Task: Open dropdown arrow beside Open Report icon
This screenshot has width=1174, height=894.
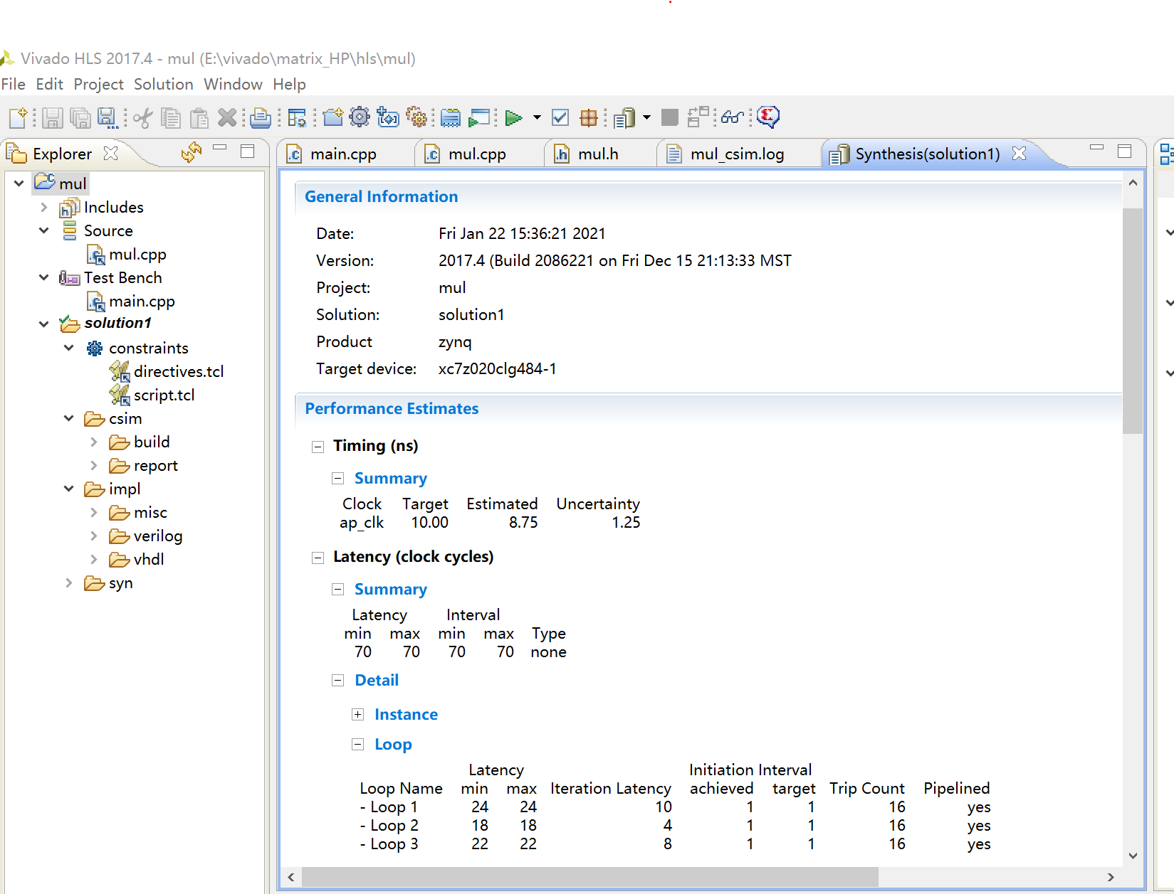Action: pyautogui.click(x=646, y=117)
